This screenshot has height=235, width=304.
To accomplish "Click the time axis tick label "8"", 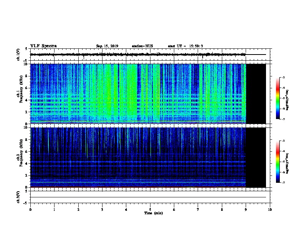I will click(x=222, y=210).
